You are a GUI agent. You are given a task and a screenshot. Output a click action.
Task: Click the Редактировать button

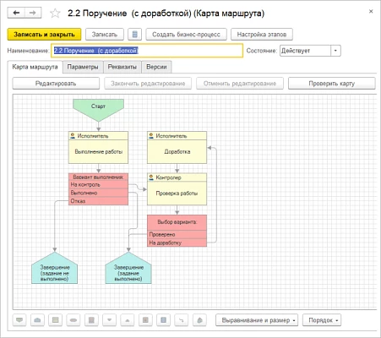click(x=56, y=84)
